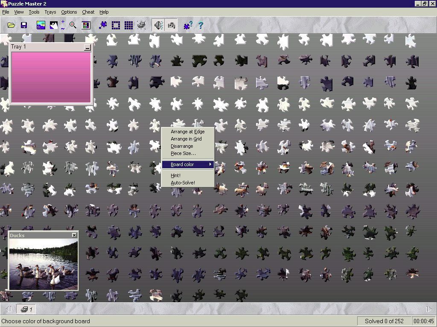Click the puzzle piece hint icon
This screenshot has height=327, width=437.
(x=188, y=26)
